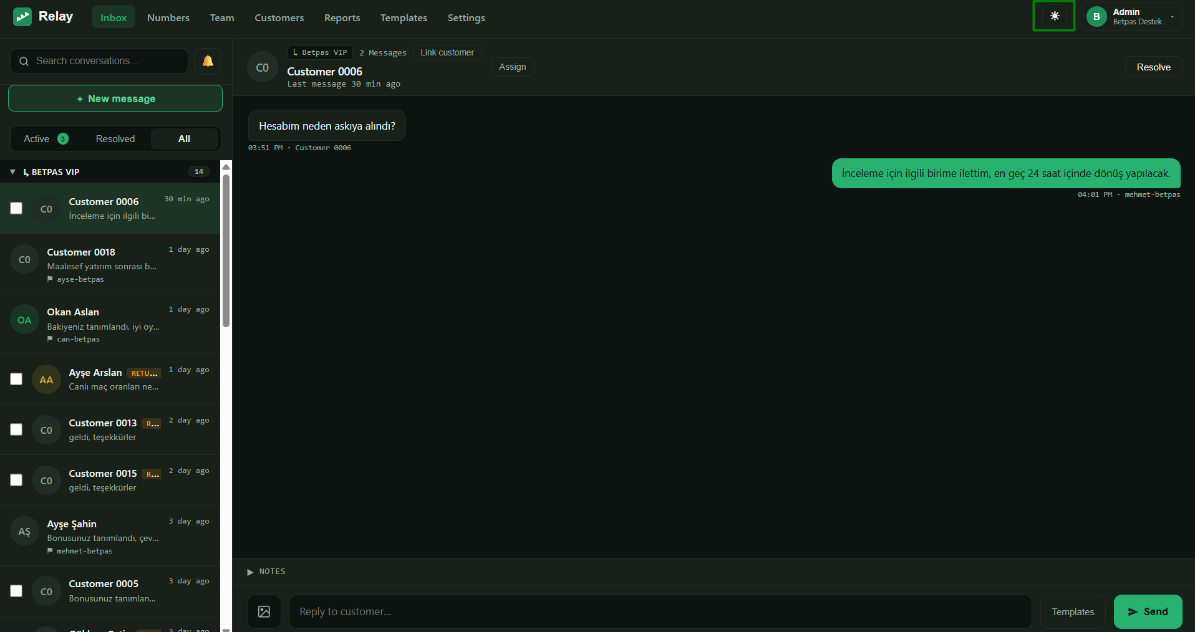
Task: Attach an image with the picture icon
Action: [264, 611]
